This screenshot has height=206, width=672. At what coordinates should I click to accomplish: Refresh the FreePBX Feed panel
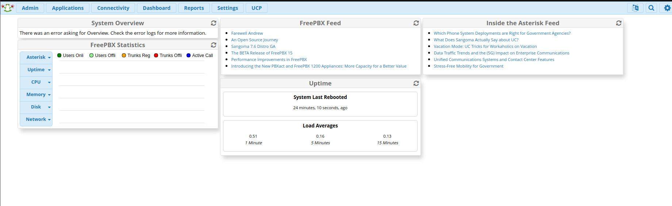tap(416, 23)
